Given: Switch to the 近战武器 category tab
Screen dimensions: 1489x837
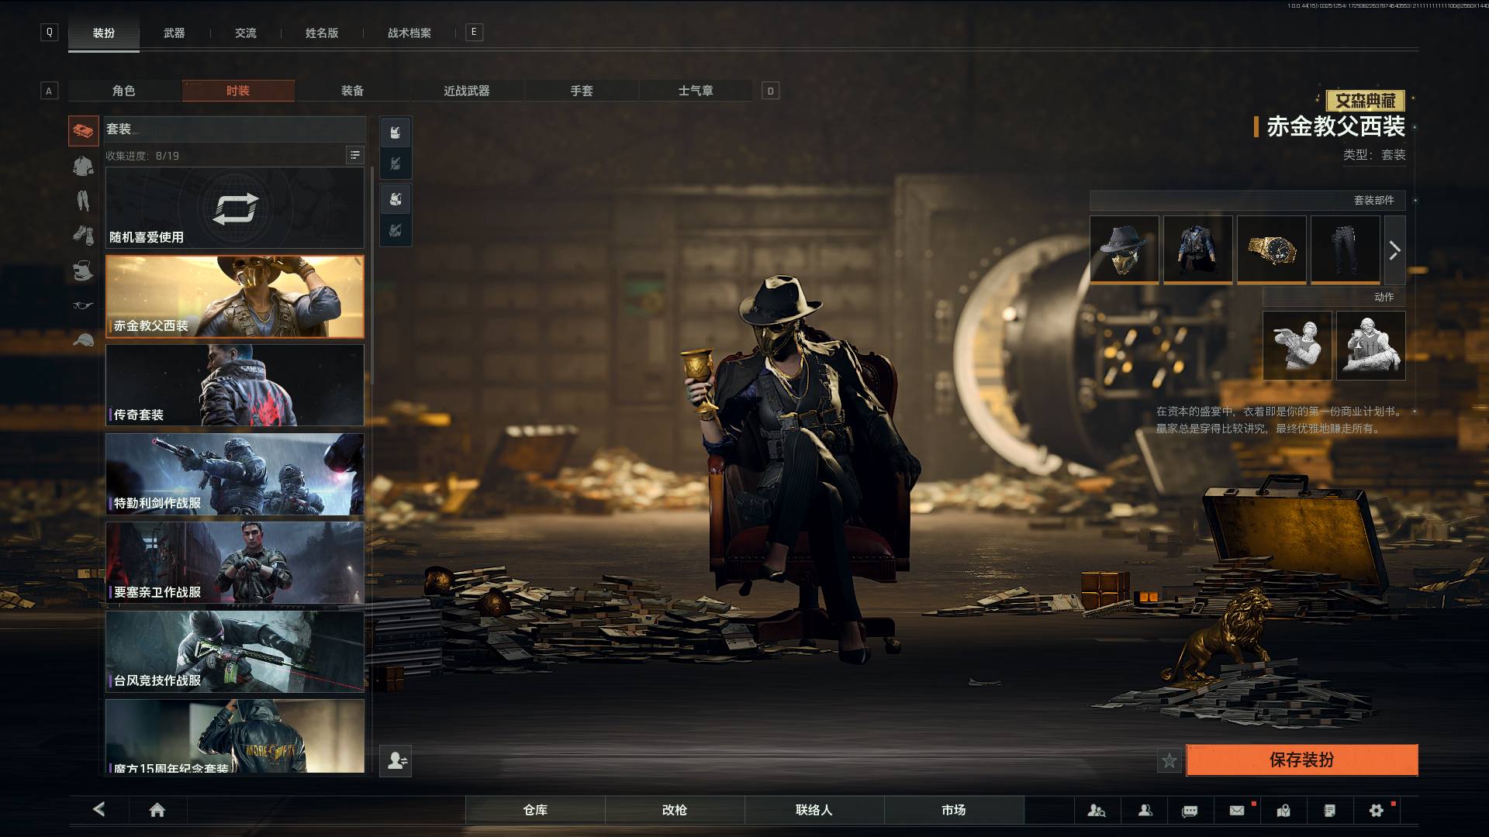Looking at the screenshot, I should (466, 91).
